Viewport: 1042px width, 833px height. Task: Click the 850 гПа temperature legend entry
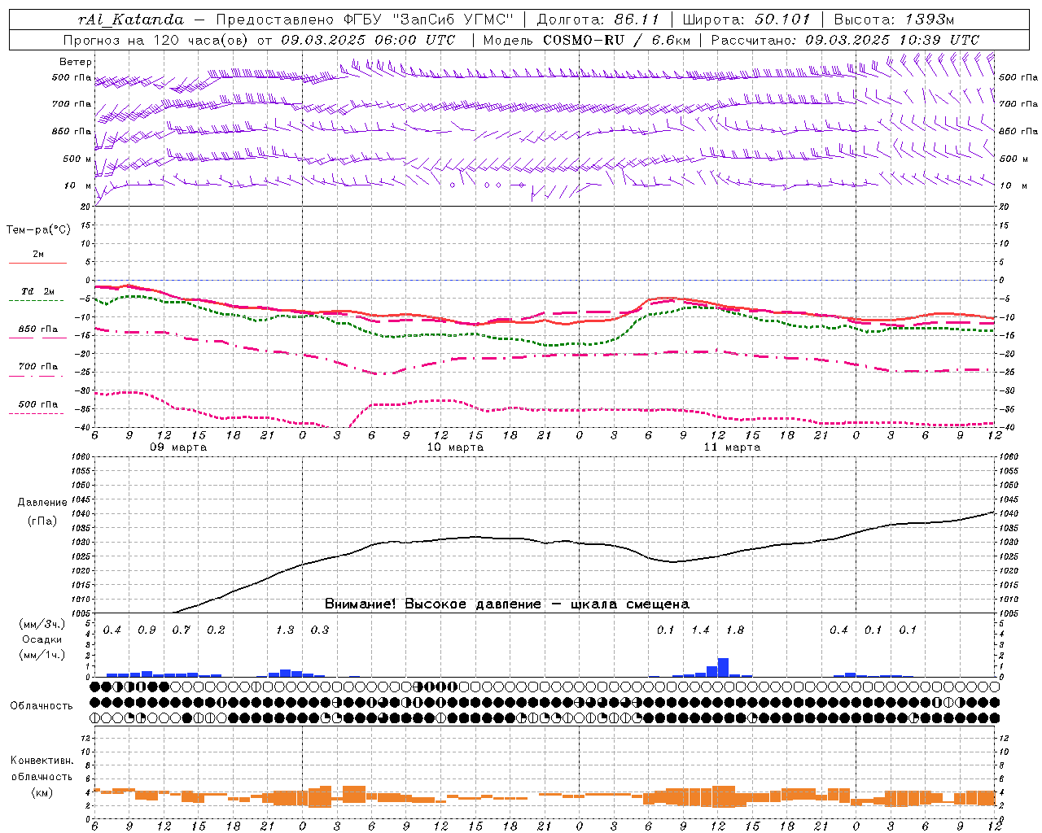point(38,329)
